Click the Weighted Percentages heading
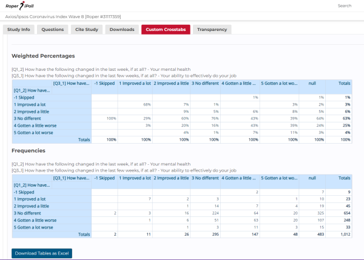The height and width of the screenshot is (260, 364). 43,56
